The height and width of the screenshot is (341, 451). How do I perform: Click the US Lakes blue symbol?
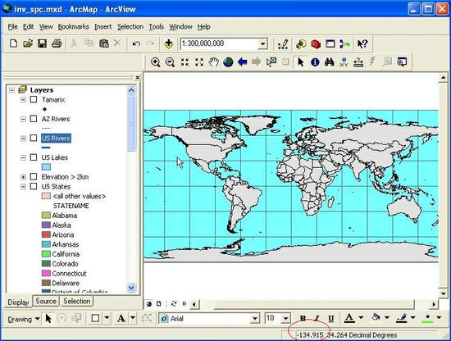[46, 166]
